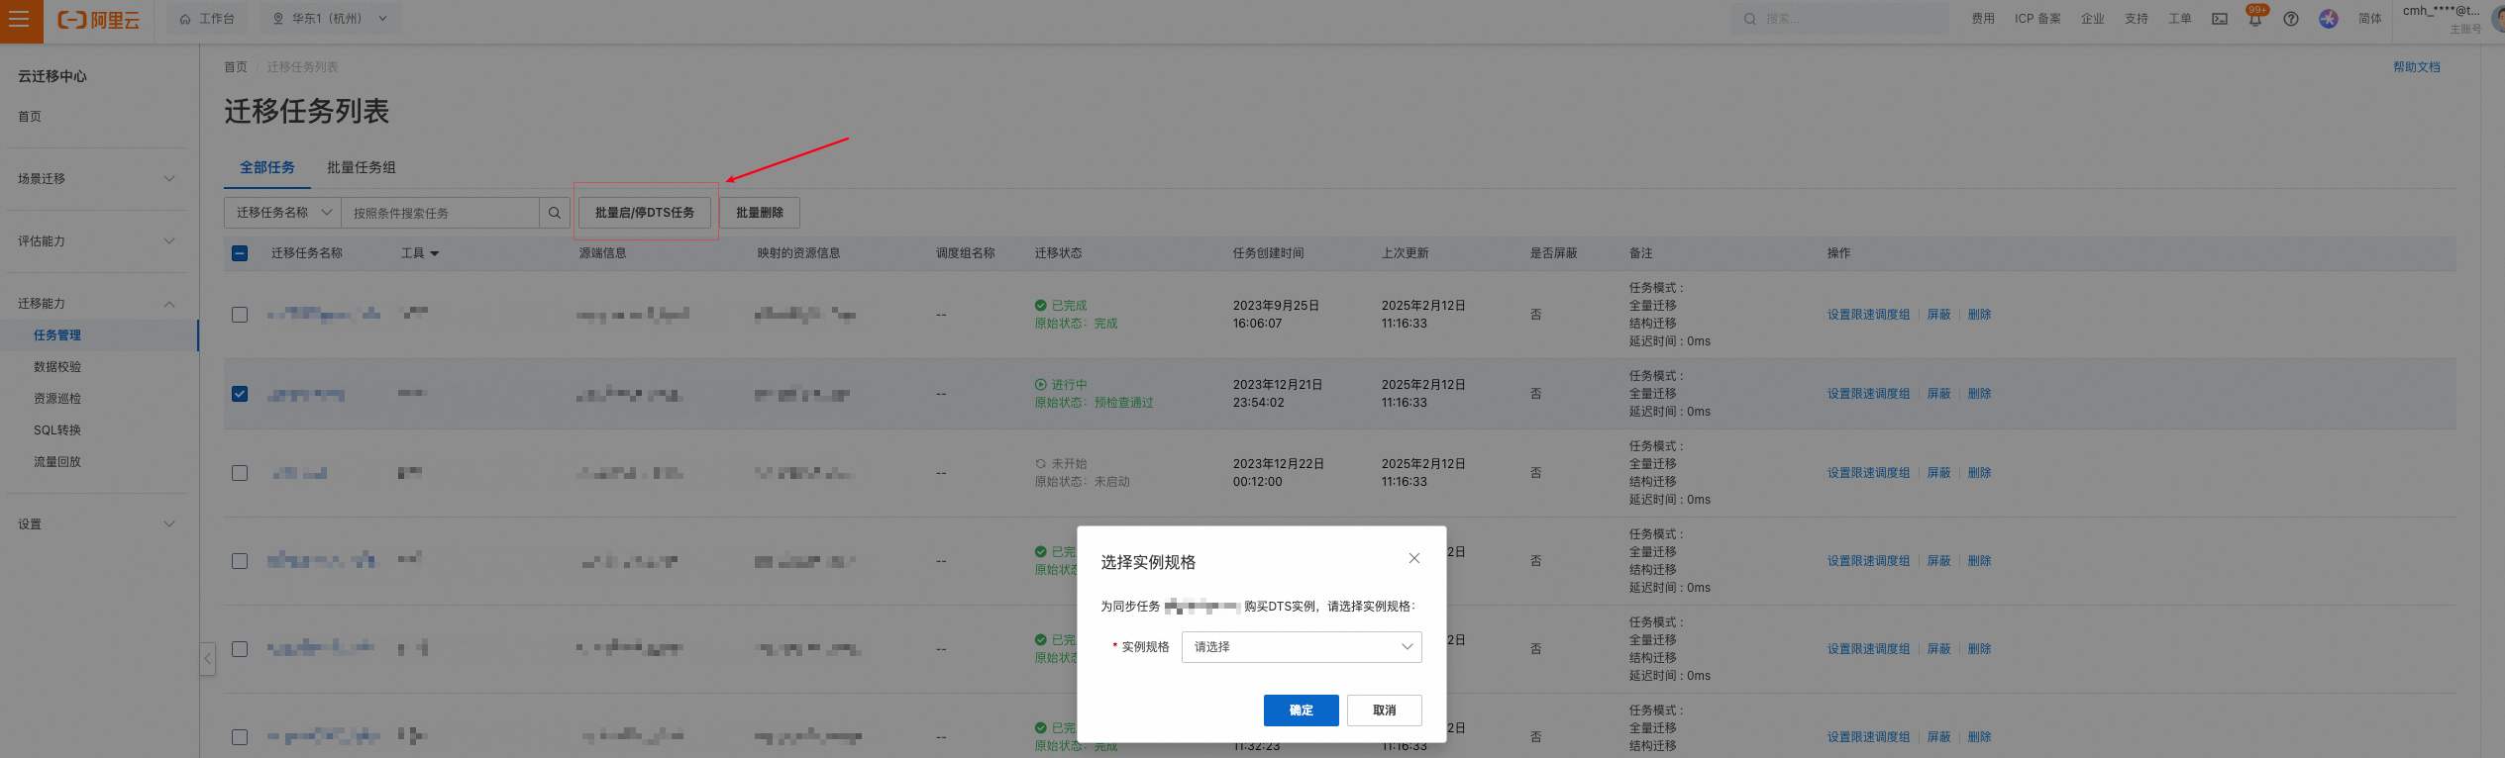Open the 企业 top menu
The height and width of the screenshot is (758, 2505).
[x=2093, y=19]
